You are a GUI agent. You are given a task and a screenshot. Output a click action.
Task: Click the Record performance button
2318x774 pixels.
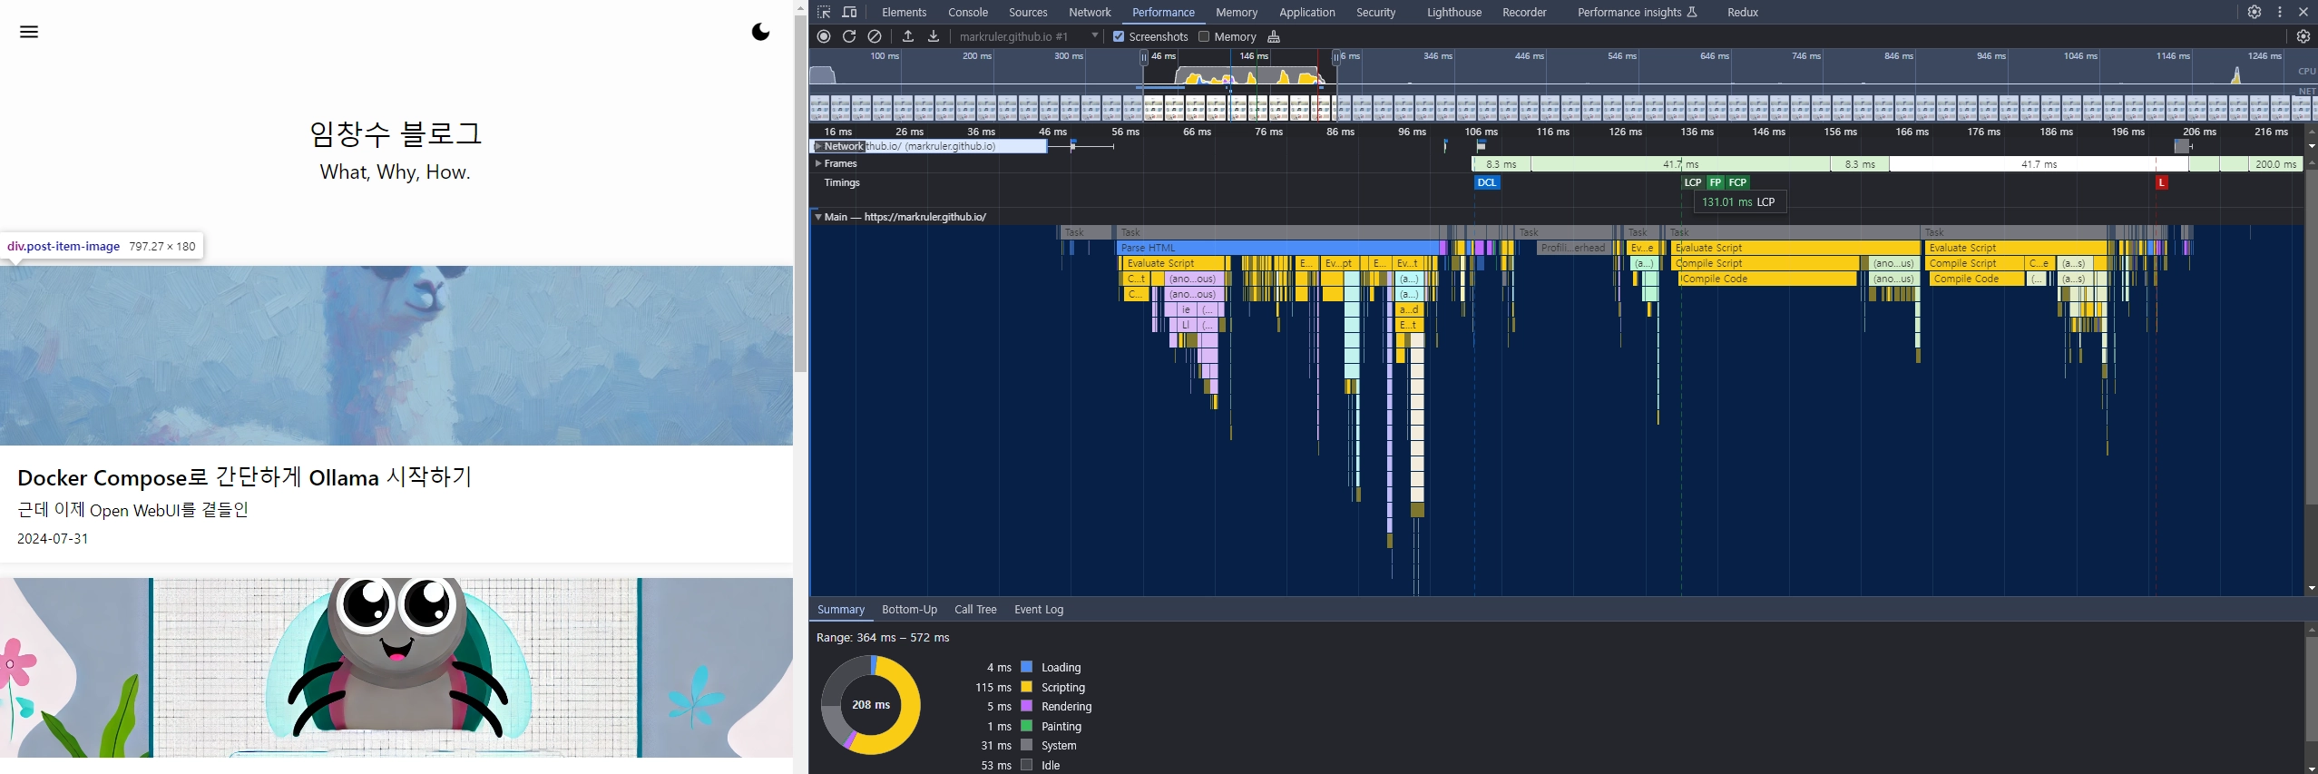coord(824,36)
